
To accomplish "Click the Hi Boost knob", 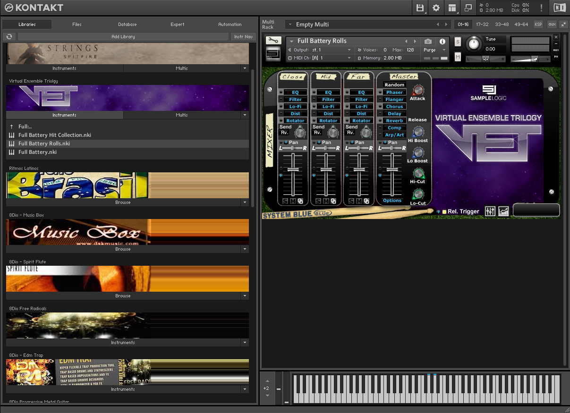I will 418,132.
